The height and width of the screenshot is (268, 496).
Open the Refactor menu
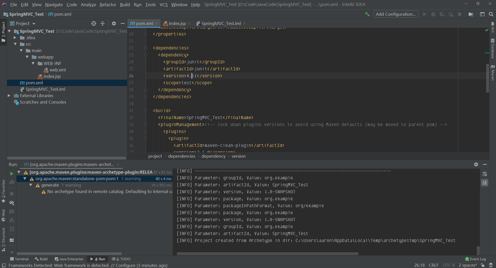[x=108, y=5]
